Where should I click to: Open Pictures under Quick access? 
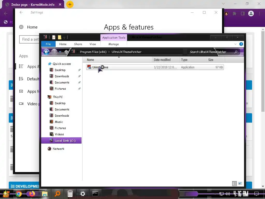coord(60,89)
